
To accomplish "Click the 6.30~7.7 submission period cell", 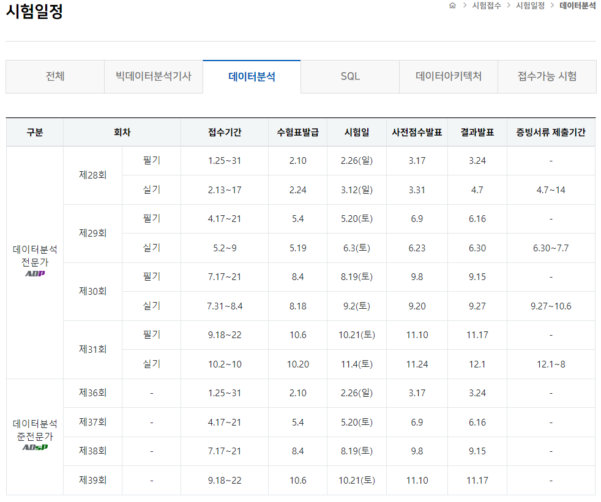I will coord(551,248).
